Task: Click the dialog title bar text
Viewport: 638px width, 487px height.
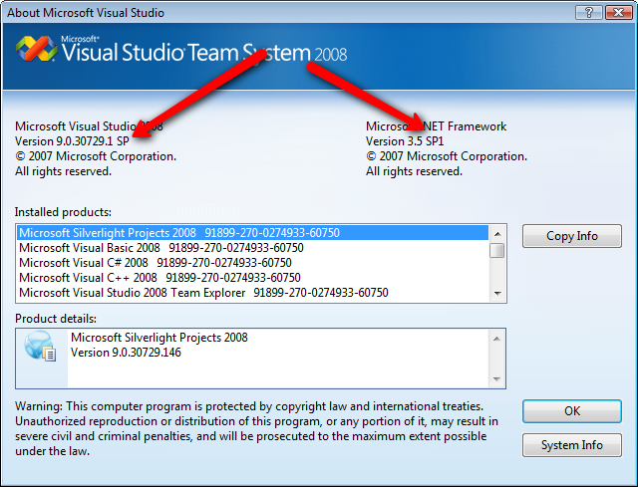Action: (86, 13)
